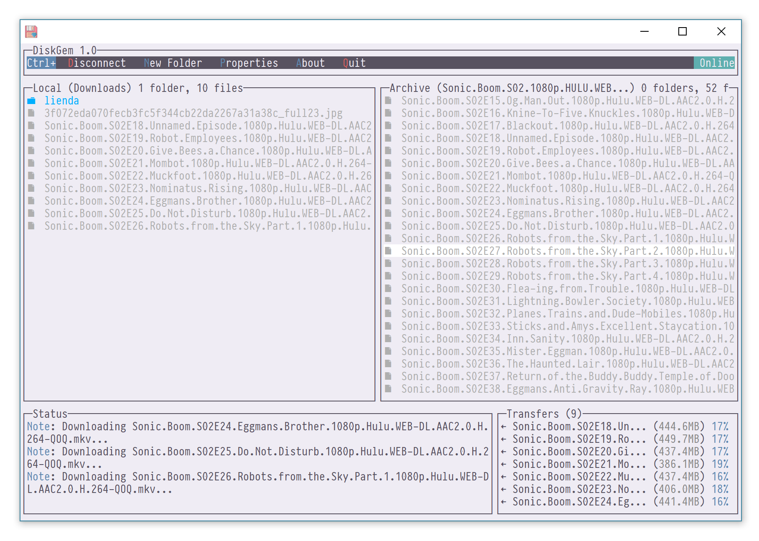Viewport: 759px width, 541px height.
Task: Click the highlighted S02E27 file icon
Action: pos(388,251)
